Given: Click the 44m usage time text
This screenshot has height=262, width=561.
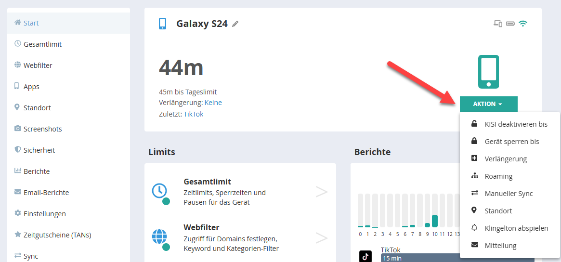Looking at the screenshot, I should (181, 67).
